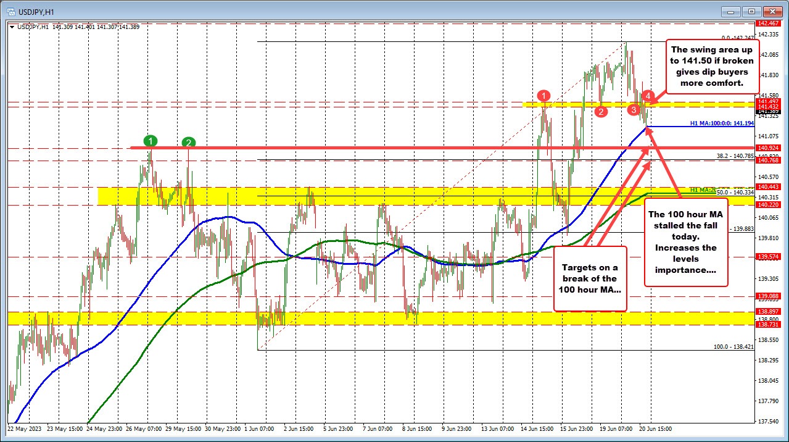Screen dimensions: 789x442
Task: Click the H1 MA:100 141.194 label
Action: pyautogui.click(x=722, y=124)
